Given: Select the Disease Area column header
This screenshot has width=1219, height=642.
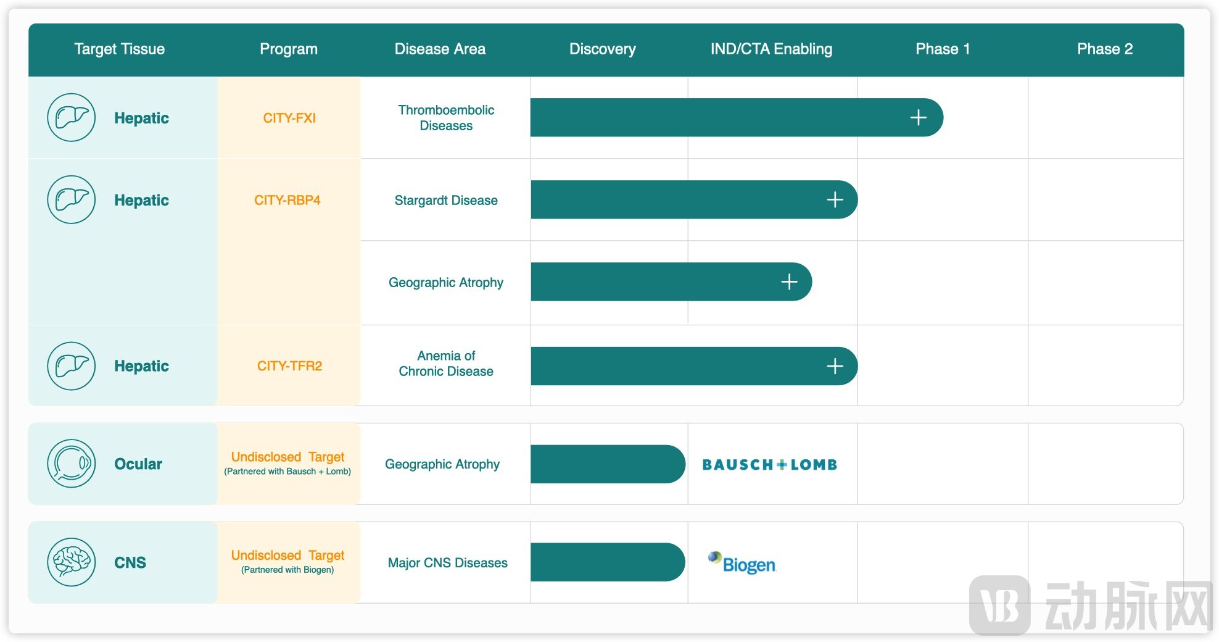Looking at the screenshot, I should click(440, 49).
